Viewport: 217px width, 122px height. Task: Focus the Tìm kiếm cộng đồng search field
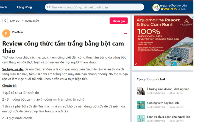[x=94, y=7]
